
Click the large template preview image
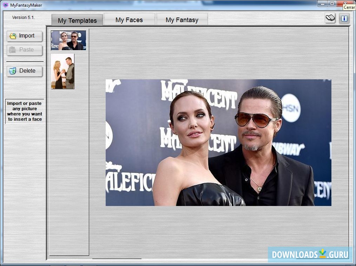point(218,142)
